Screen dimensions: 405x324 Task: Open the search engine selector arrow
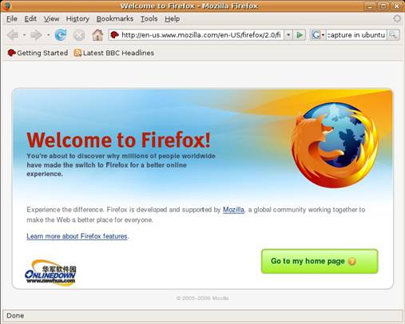[323, 35]
